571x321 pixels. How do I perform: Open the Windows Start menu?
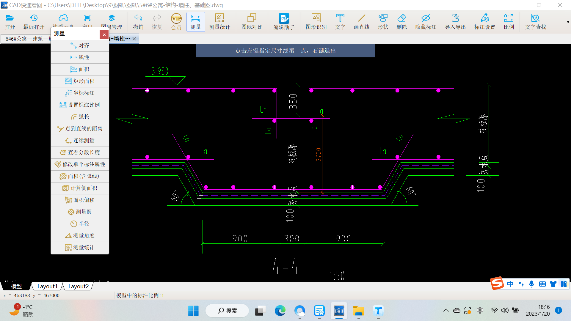[193, 311]
